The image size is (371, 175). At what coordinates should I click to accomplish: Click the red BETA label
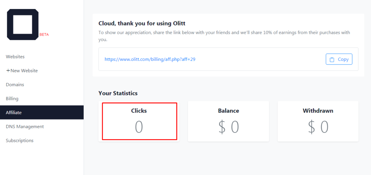pos(44,35)
